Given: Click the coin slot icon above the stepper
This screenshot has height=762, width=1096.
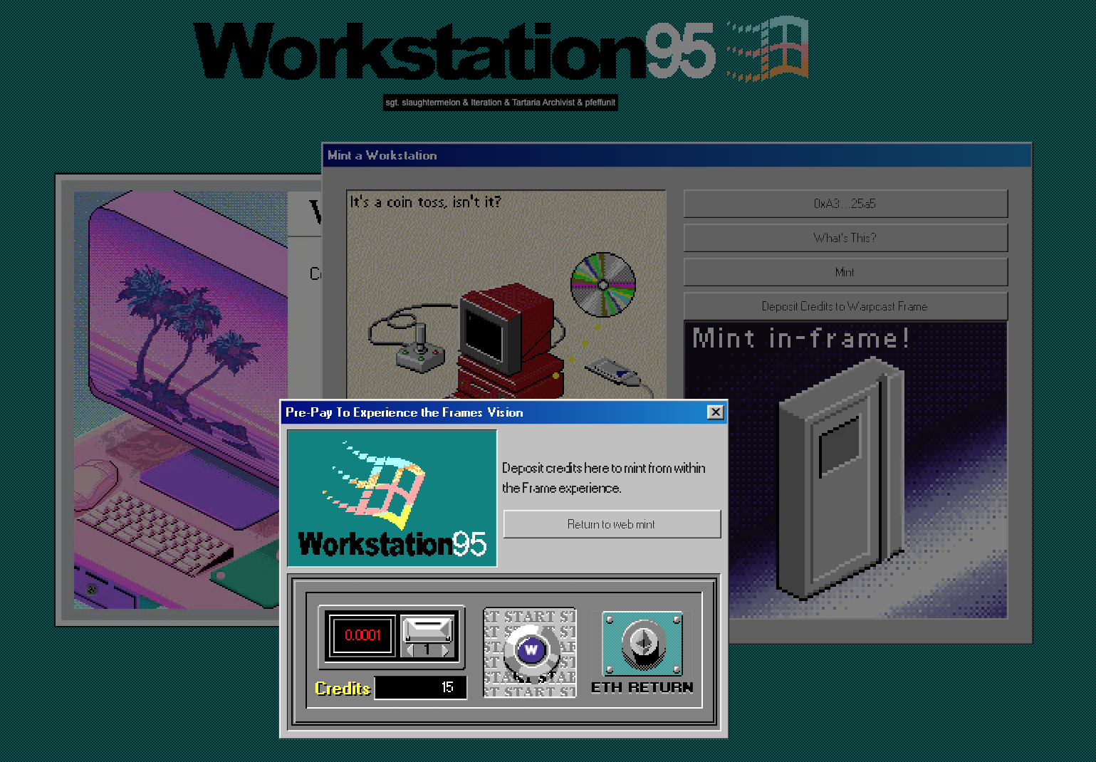Looking at the screenshot, I should 427,629.
